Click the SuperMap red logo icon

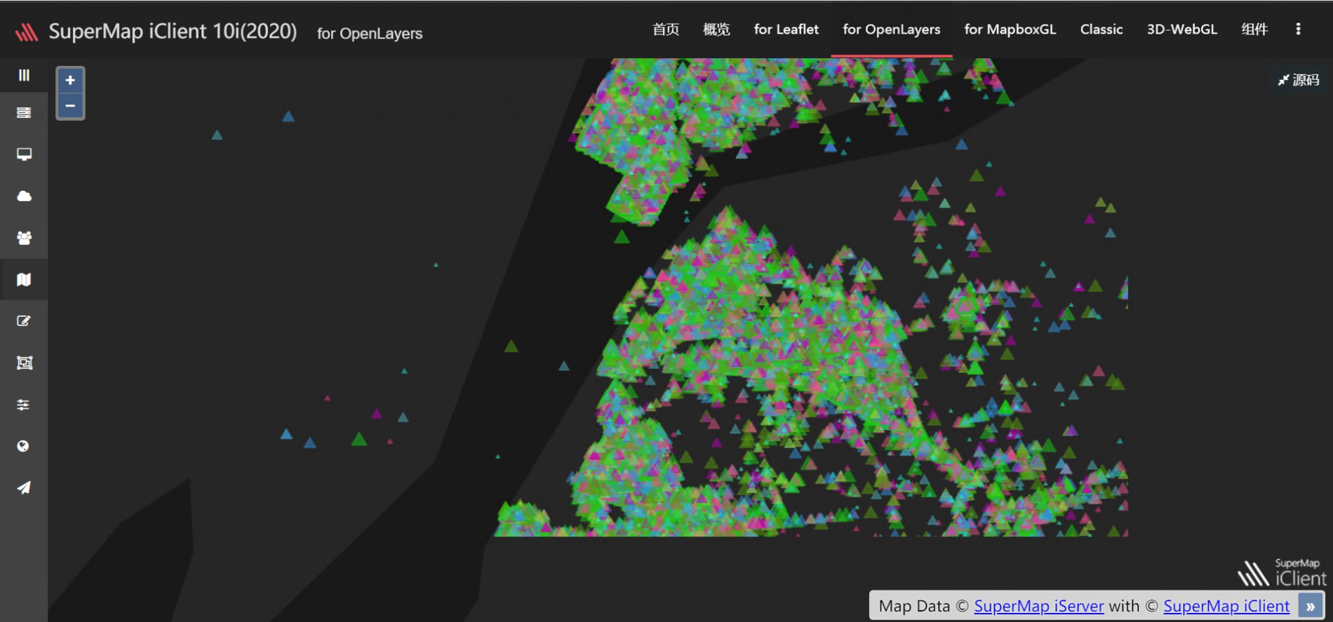click(x=27, y=32)
